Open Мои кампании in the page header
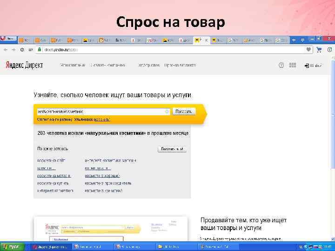335x251 pixels. click(73, 65)
